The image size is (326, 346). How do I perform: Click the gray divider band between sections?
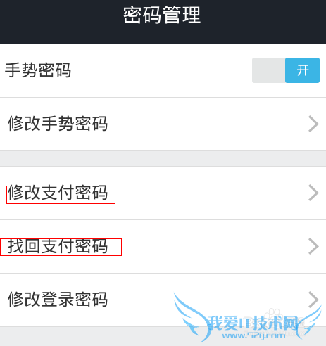[163, 159]
